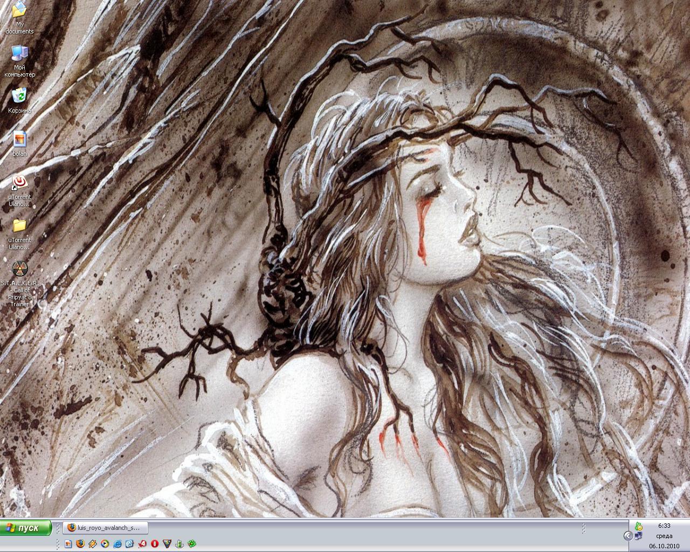Select the Мой компьютер desktop icon
Image resolution: width=690 pixels, height=552 pixels.
point(19,53)
